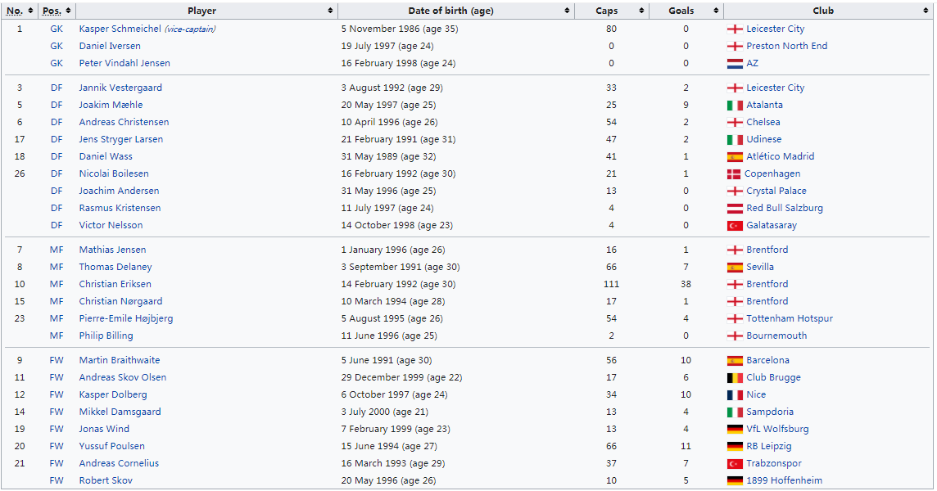The width and height of the screenshot is (937, 491).
Task: Click the Turkey flag beside Galatasaray
Action: click(x=735, y=226)
